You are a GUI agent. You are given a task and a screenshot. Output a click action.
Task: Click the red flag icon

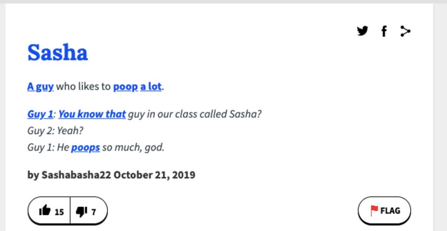374,211
